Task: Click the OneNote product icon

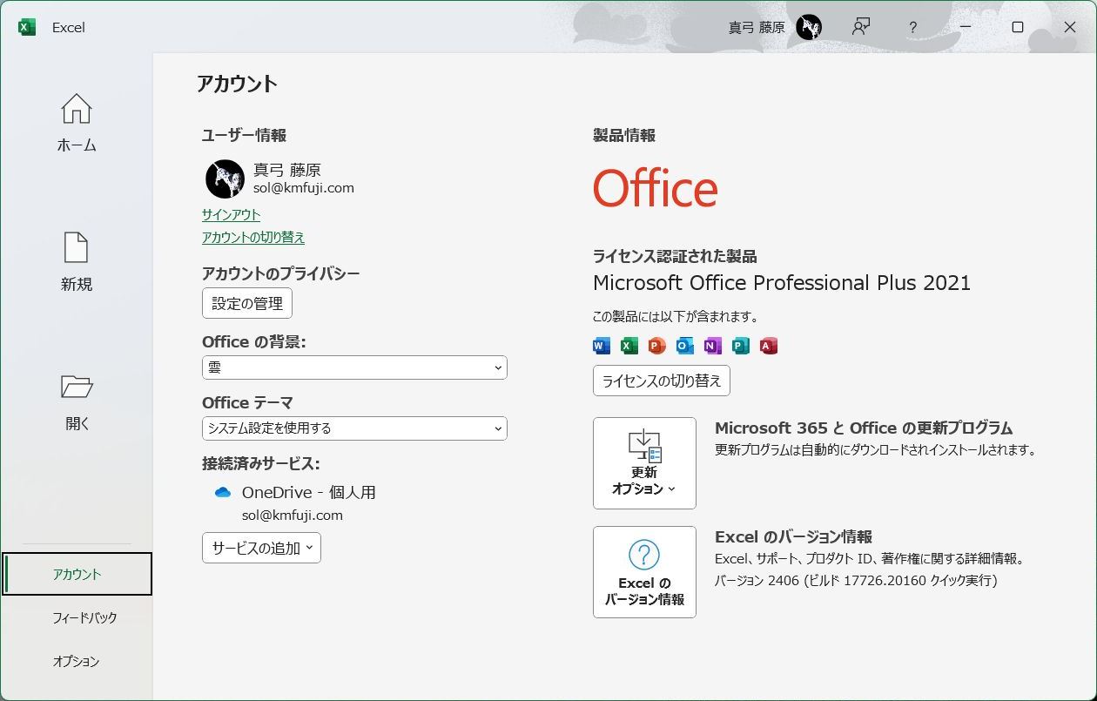Action: tap(713, 346)
